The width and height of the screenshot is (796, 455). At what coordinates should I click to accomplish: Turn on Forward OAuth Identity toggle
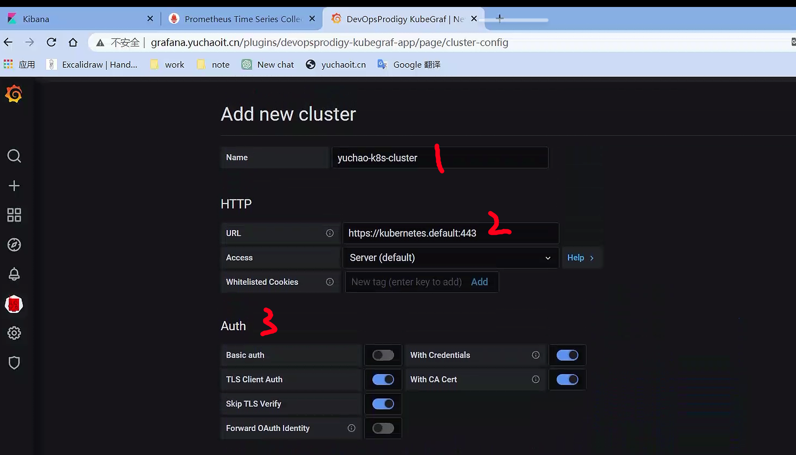[383, 428]
